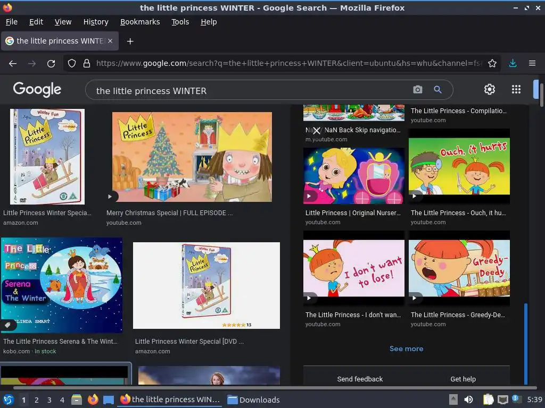Open the Serena & The Winter book thumbnail
This screenshot has height=408, width=545.
point(62,285)
